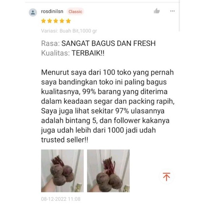The width and height of the screenshot is (205, 205).
Task: Click the review paragraph starting with Menurut saya
Action: point(108,106)
